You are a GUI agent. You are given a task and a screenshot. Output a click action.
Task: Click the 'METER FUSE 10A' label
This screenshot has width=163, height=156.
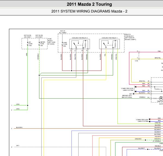coord(43,44)
